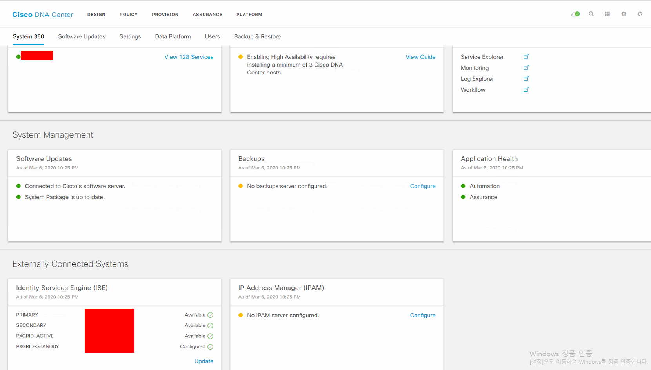Click 'No IPAM server configured.' text
The width and height of the screenshot is (651, 370).
coord(283,315)
